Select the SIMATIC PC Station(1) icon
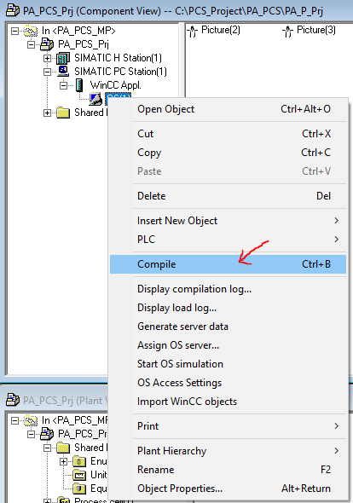353x503 pixels. point(63,72)
